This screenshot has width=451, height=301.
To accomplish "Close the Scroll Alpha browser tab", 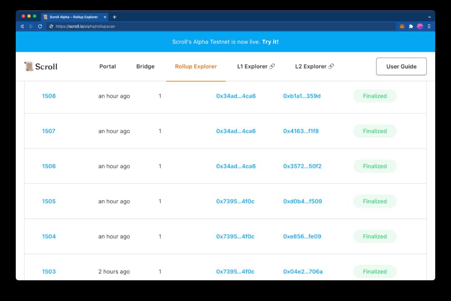I will click(105, 17).
